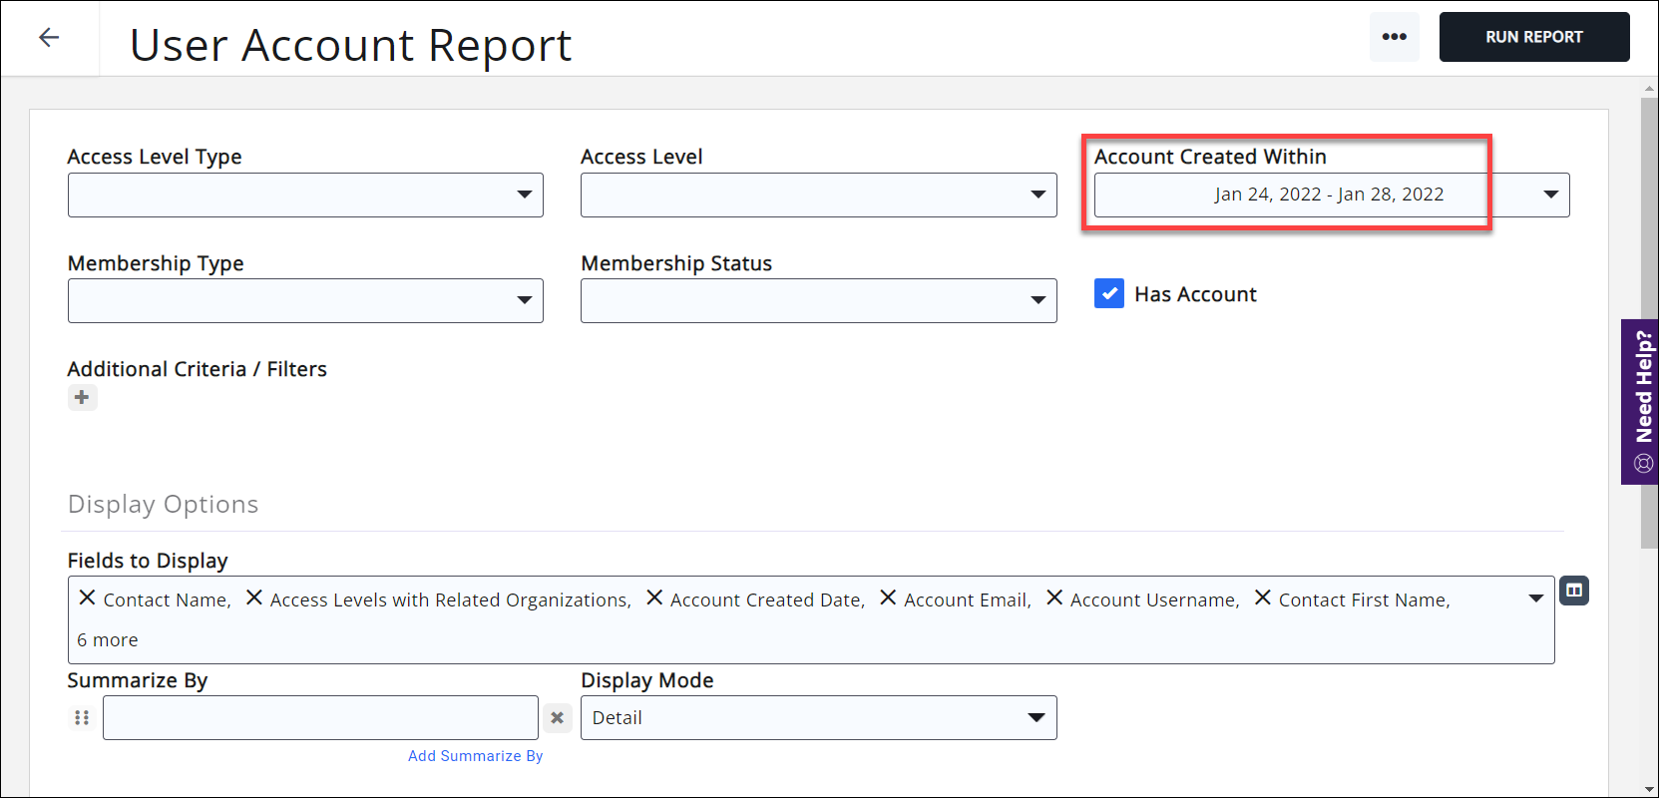Click the Run Report button
1659x798 pixels.
point(1533,37)
